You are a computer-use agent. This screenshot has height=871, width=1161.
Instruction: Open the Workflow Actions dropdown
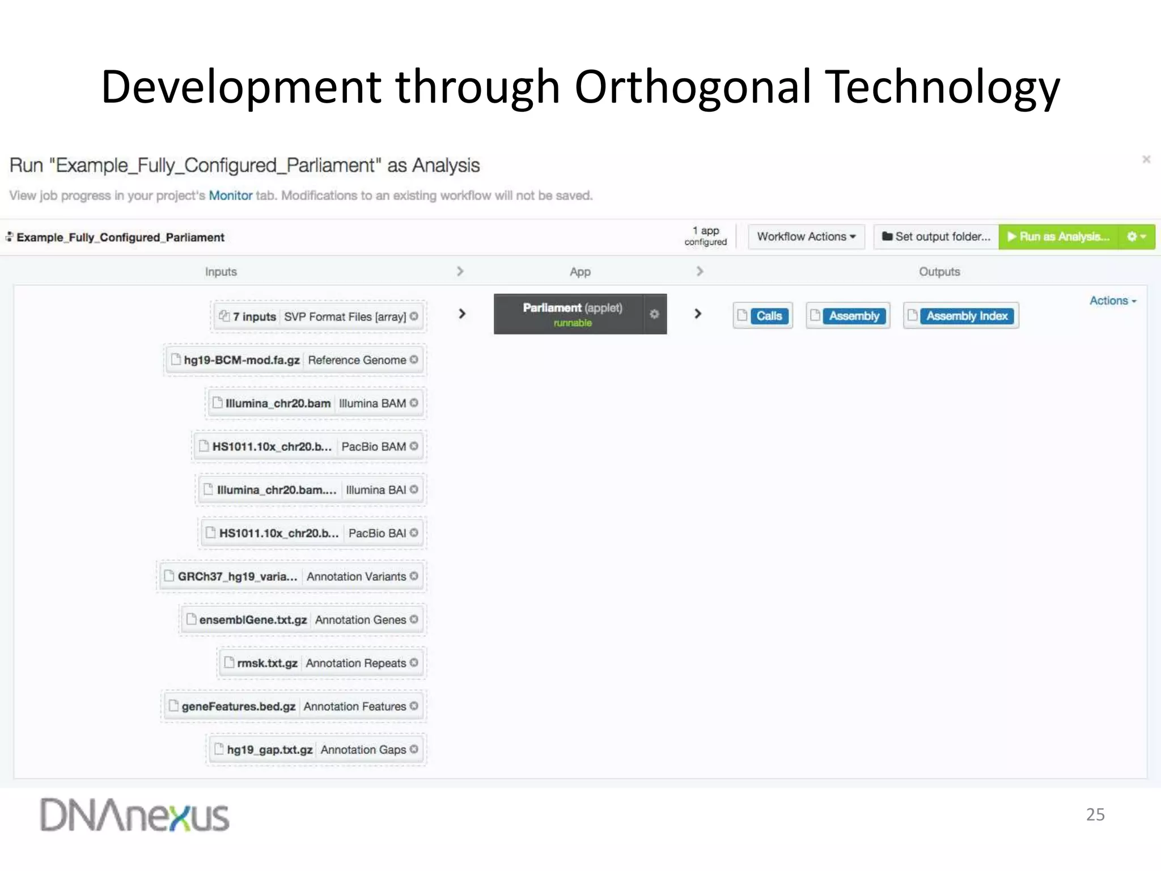coord(806,237)
